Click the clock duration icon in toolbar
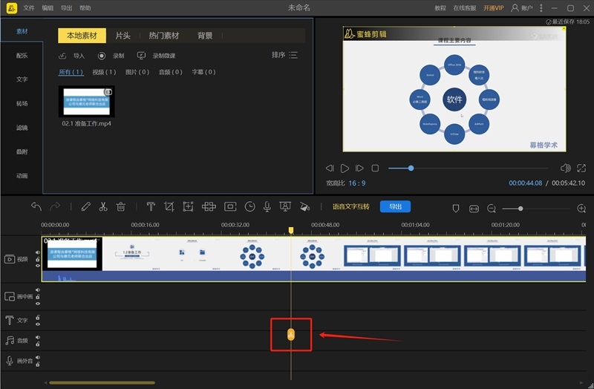This screenshot has height=389, width=594. (x=249, y=207)
